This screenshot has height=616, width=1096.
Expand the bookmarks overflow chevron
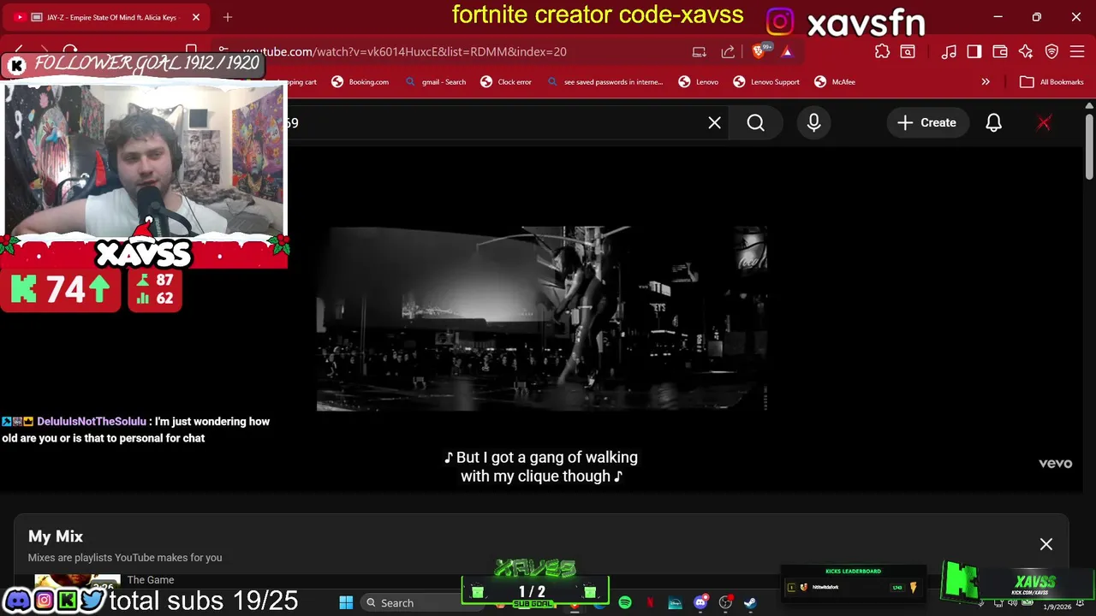coord(986,82)
